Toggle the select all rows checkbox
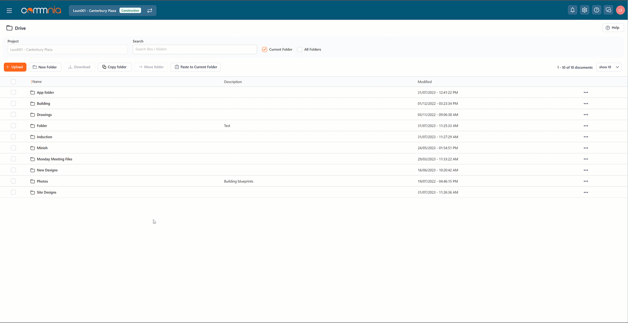The width and height of the screenshot is (628, 323). [13, 82]
